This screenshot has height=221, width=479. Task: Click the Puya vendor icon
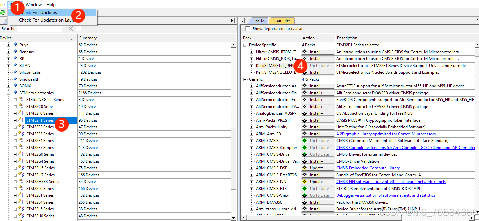(15, 45)
